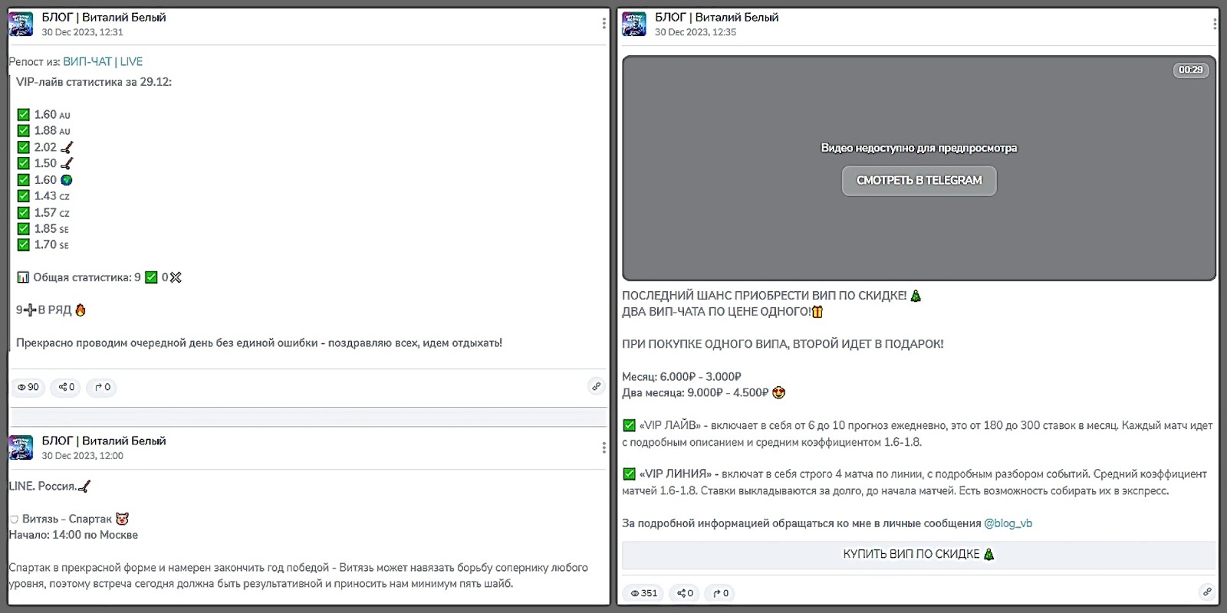Expand the three-dot options on the 12:00 post

coord(604,447)
